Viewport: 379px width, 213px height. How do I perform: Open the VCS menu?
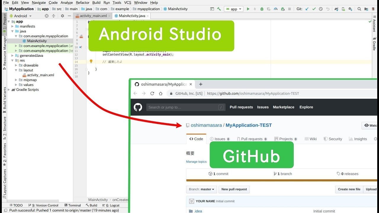[x=128, y=3]
